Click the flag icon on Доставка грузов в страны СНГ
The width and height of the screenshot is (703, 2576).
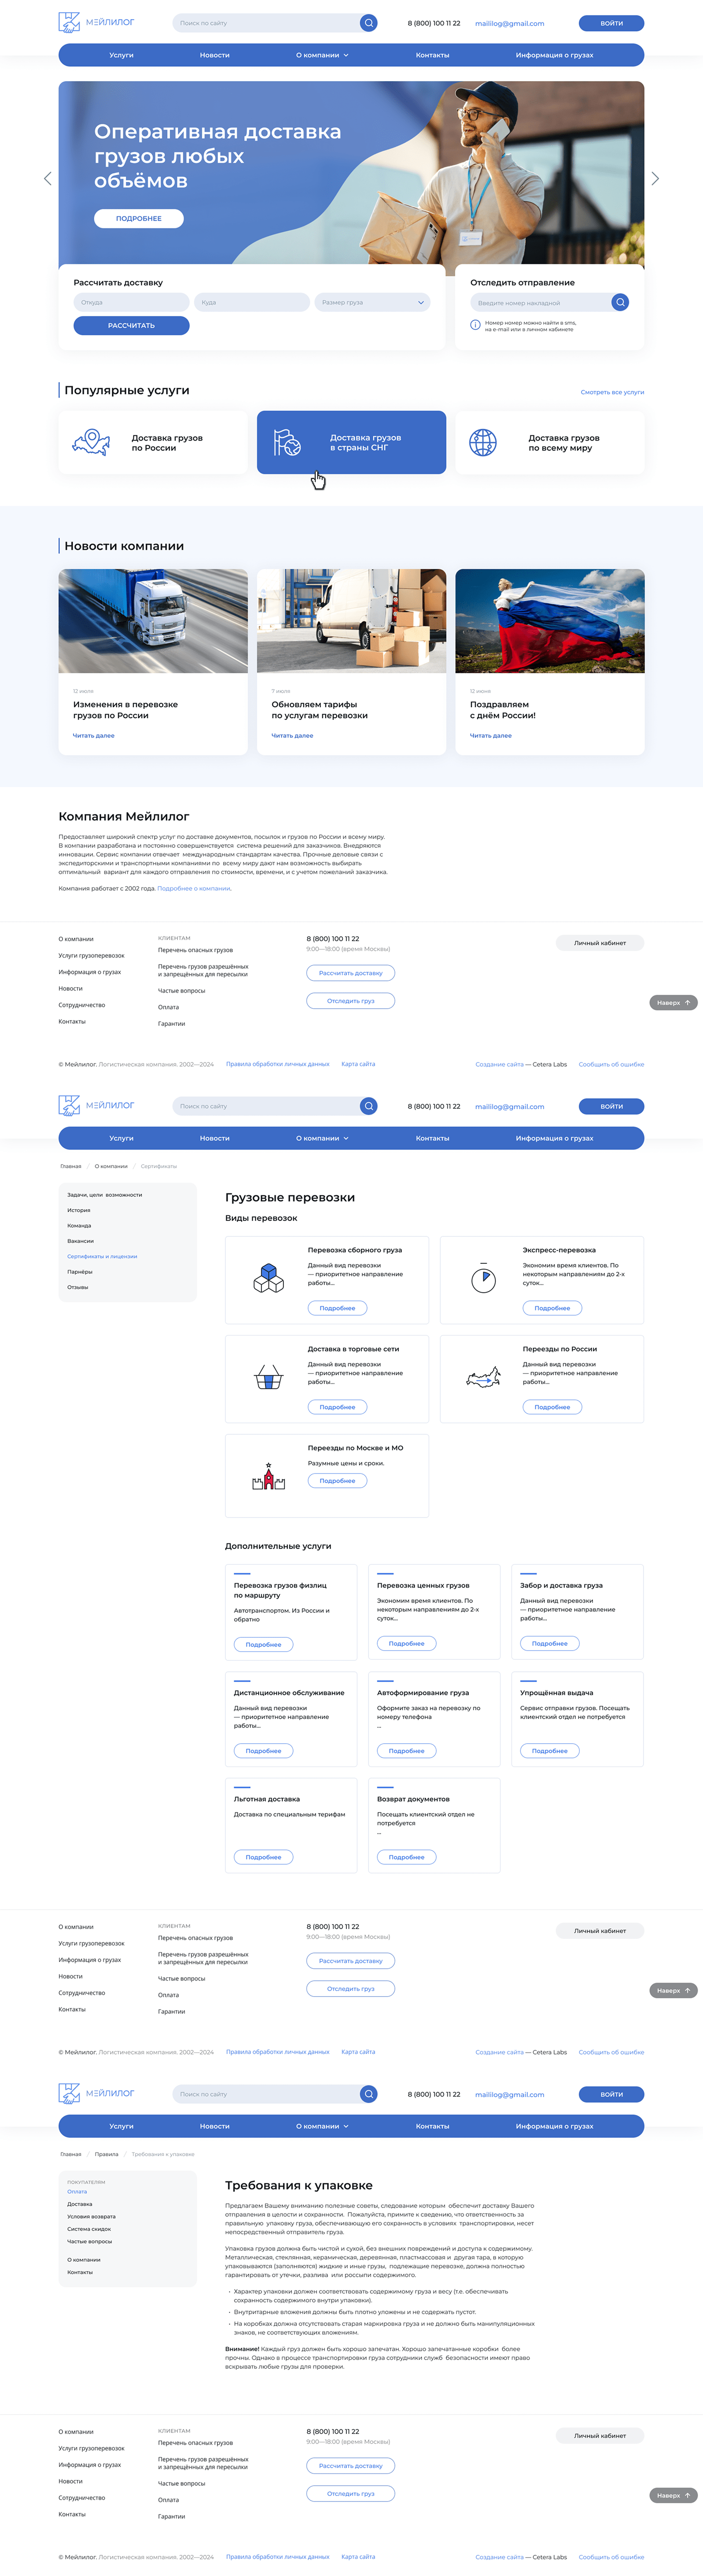287,442
